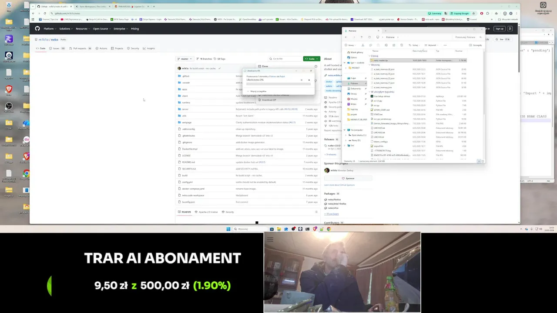Click the Cut scissors icon in Explorer
Screen dimensions: 557x313
[x=363, y=45]
